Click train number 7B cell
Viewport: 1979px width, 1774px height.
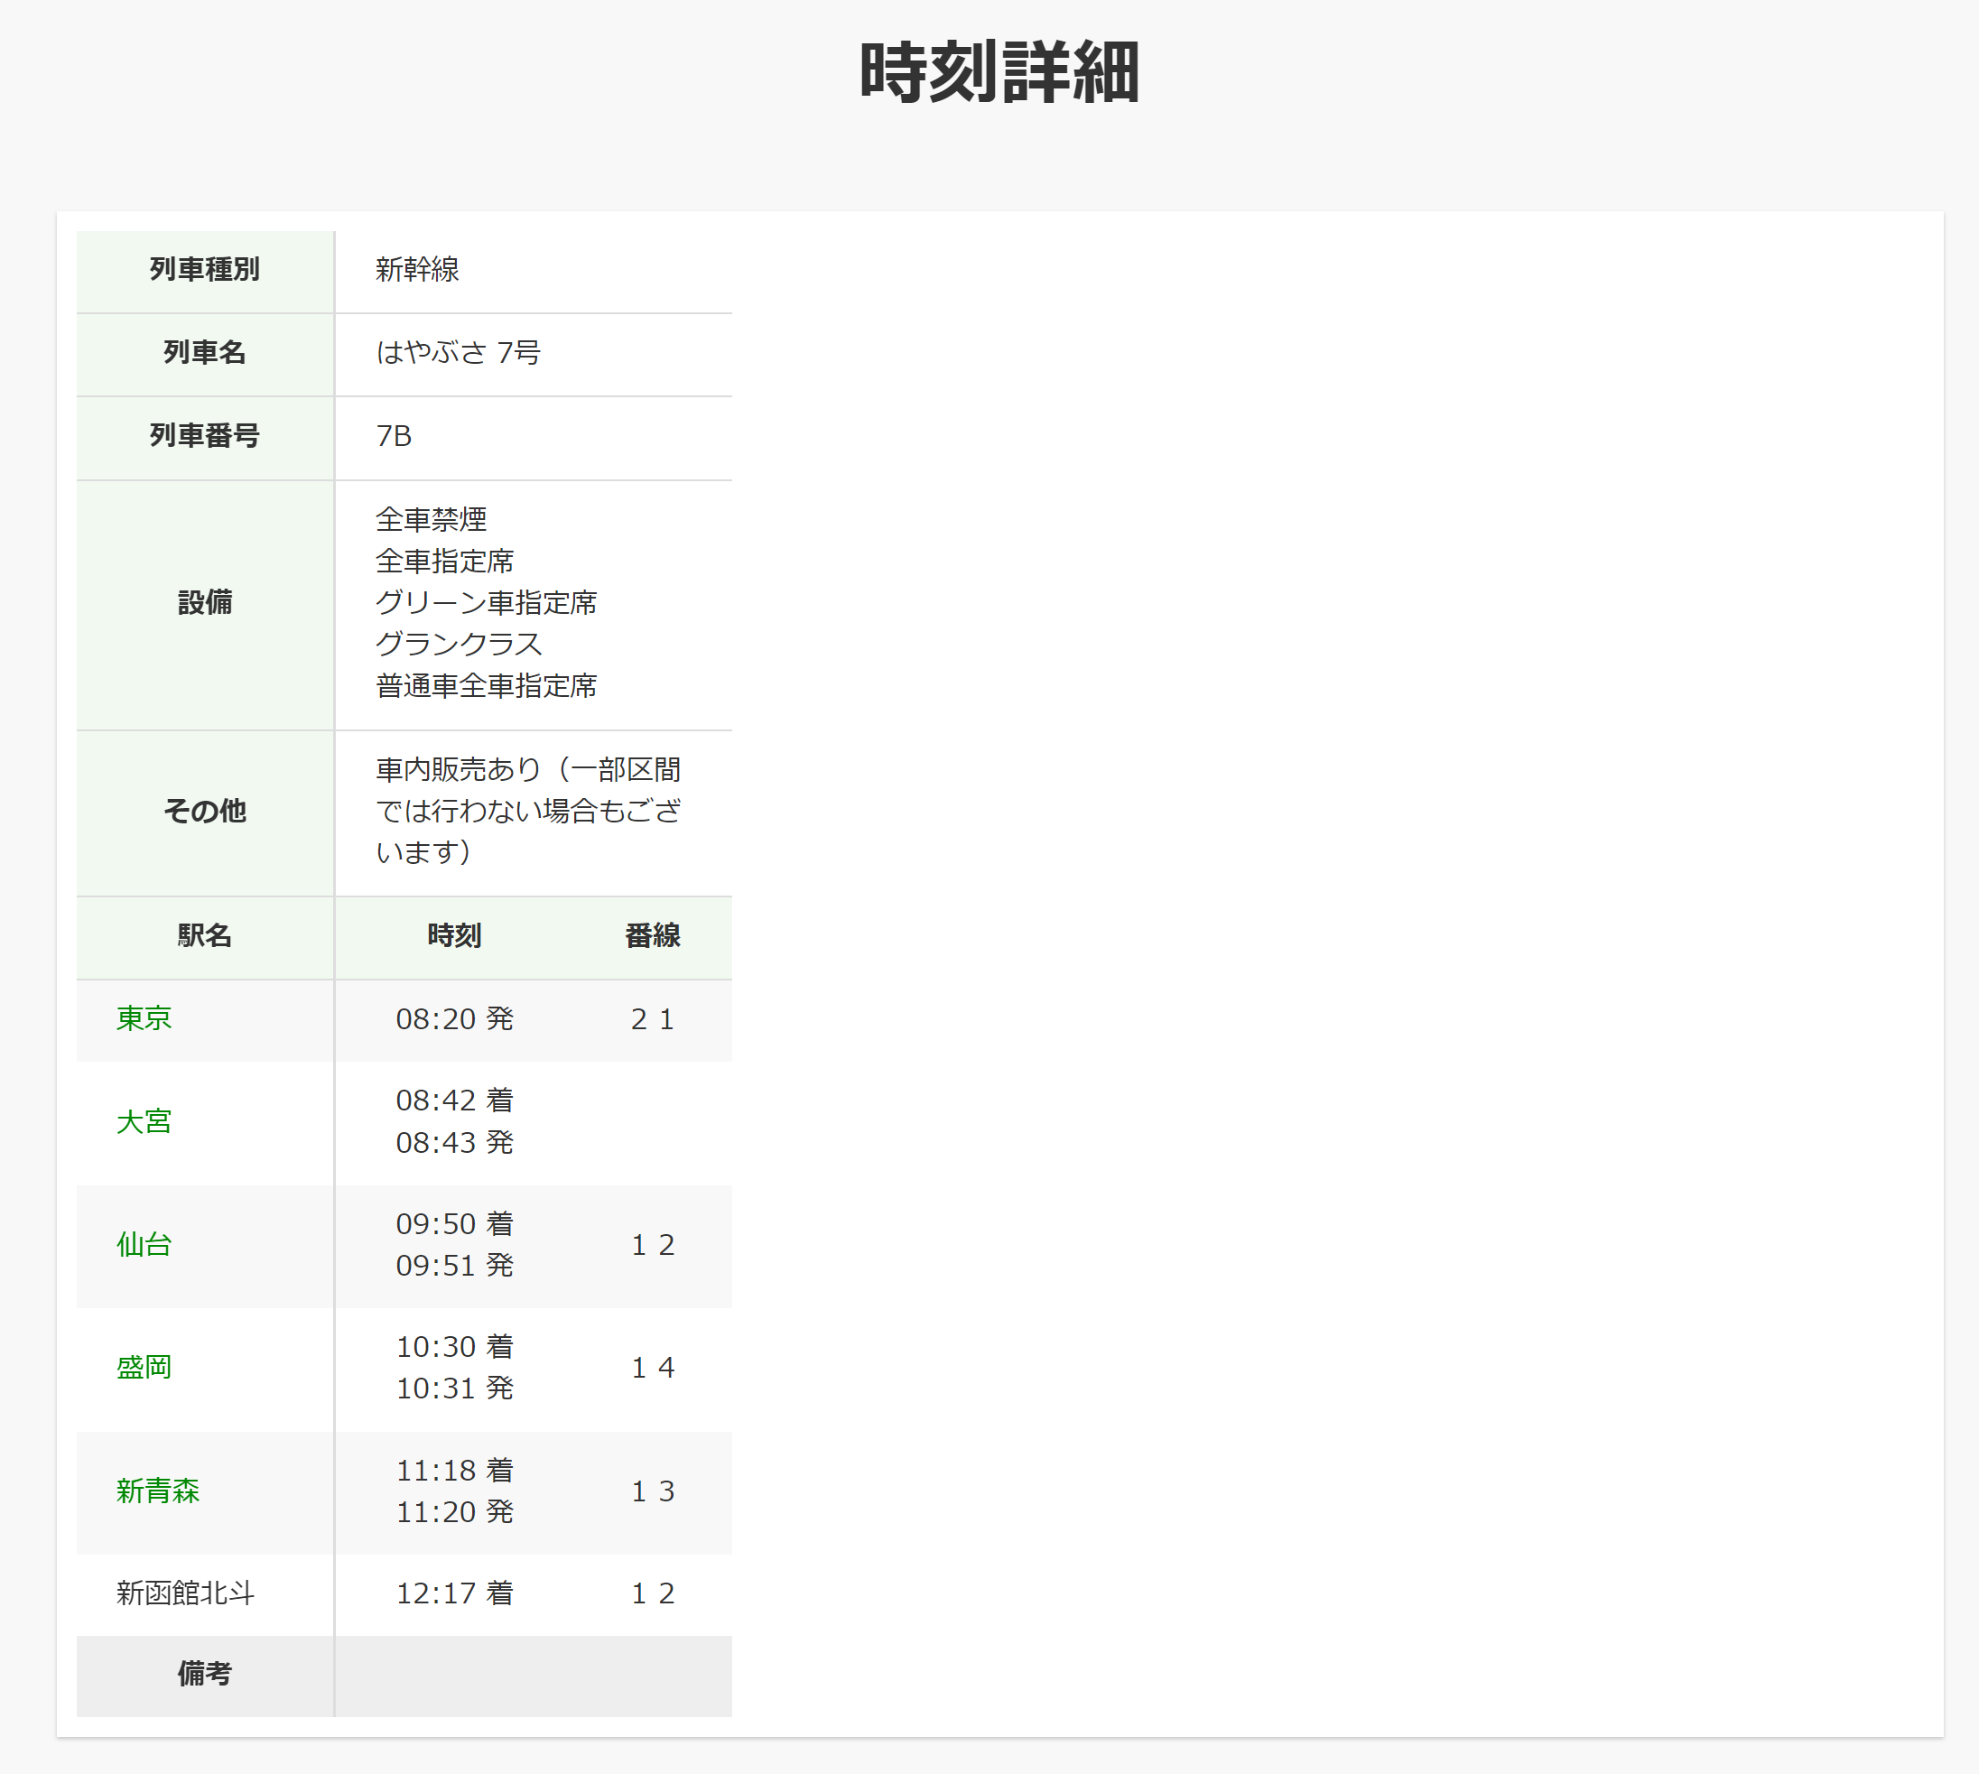tap(394, 436)
